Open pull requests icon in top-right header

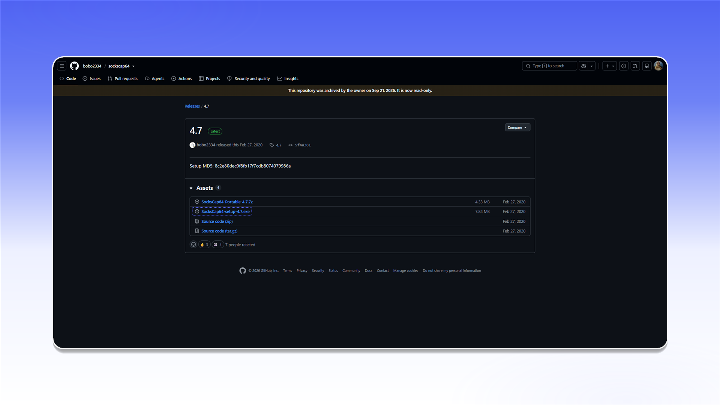tap(635, 66)
